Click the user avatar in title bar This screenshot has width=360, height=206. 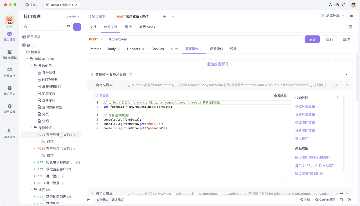tap(353, 5)
